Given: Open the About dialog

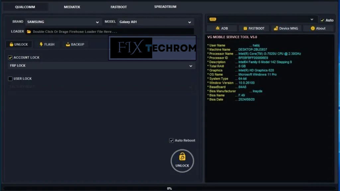Looking at the screenshot, I should click(318, 29).
